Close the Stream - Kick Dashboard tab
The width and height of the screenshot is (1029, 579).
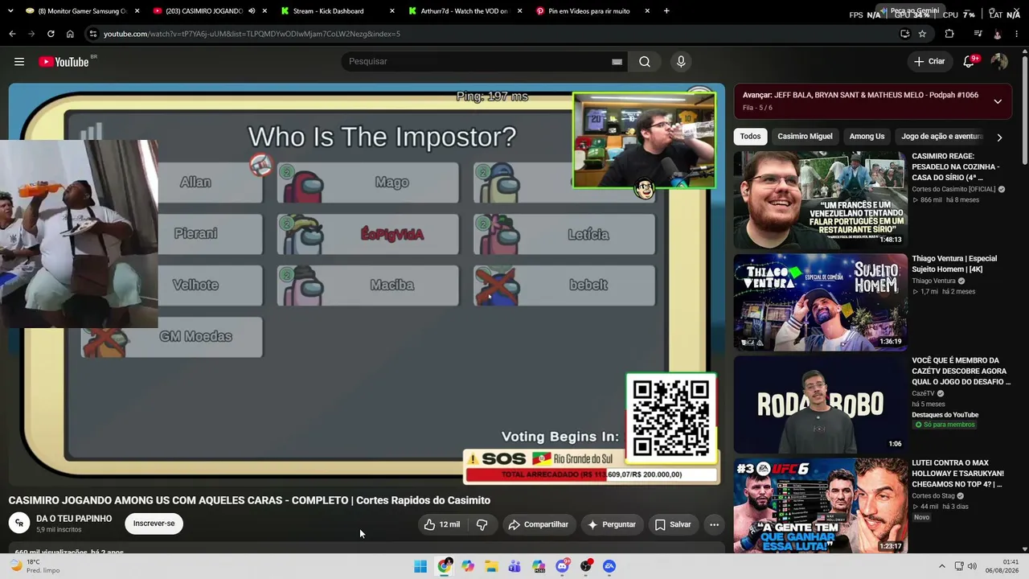[x=392, y=11]
